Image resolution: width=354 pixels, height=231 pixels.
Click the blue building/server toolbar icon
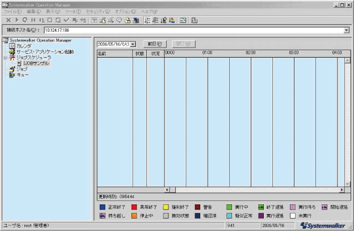point(136,20)
